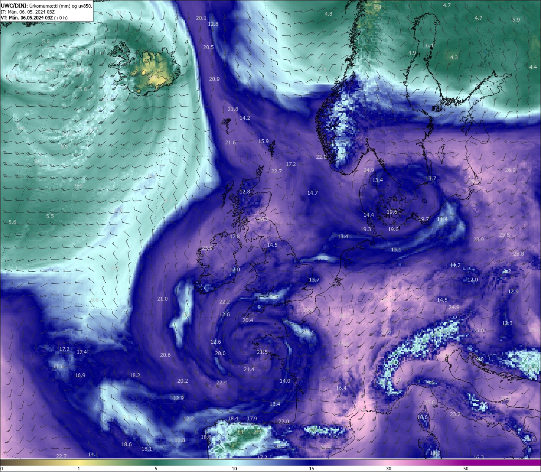The width and height of the screenshot is (541, 472).
Task: Click the 4.3 value label
Action: click(x=454, y=58)
